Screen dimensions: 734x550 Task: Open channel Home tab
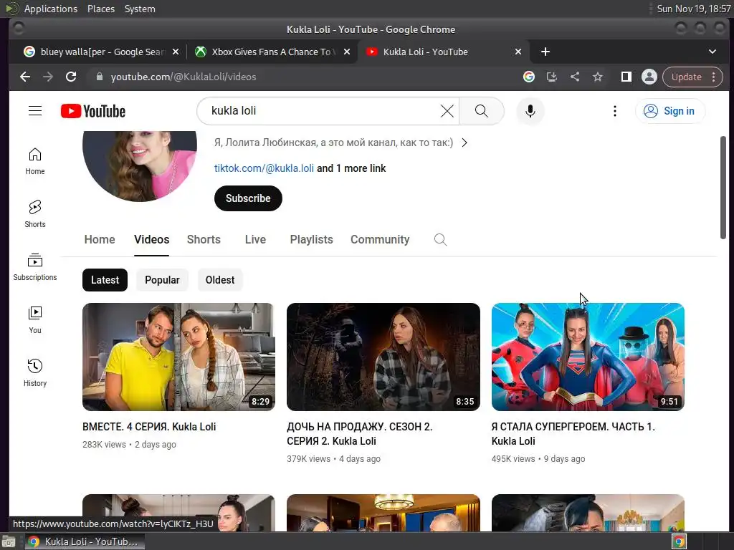(x=100, y=239)
